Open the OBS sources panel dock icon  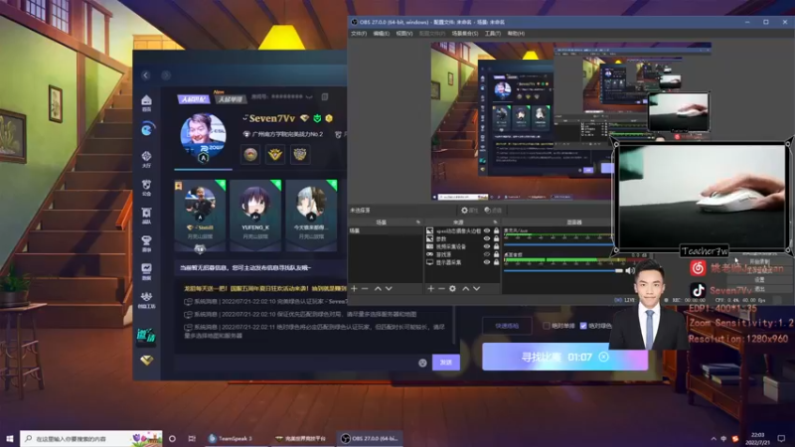[495, 223]
